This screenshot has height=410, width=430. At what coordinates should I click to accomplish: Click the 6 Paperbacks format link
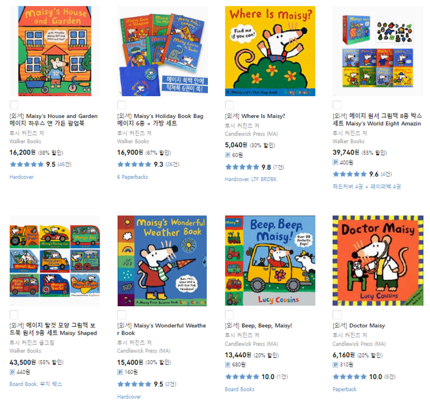click(132, 177)
